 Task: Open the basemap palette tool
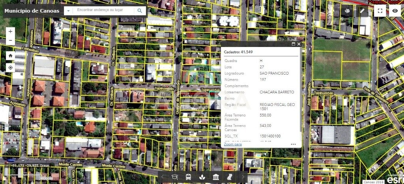pyautogui.click(x=347, y=11)
